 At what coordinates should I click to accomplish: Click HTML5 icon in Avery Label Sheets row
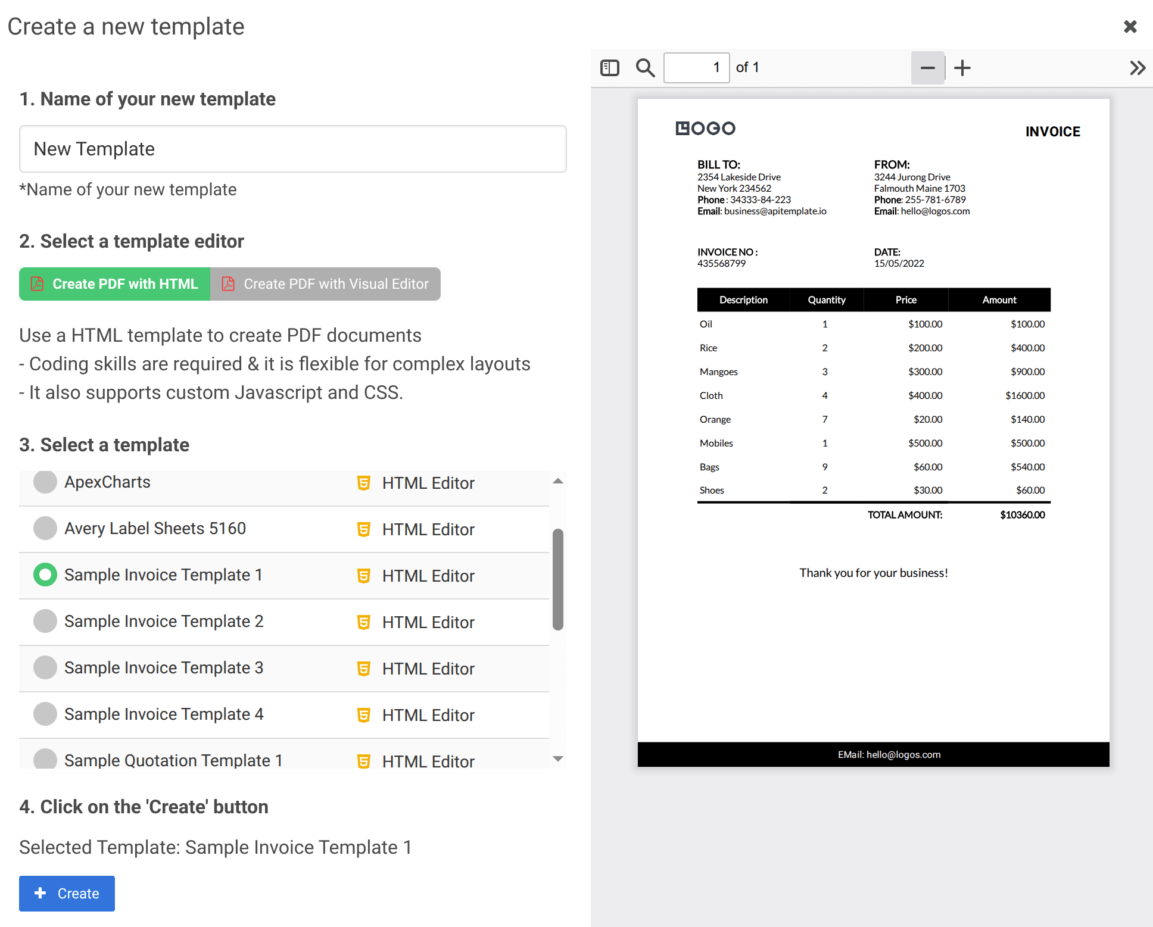click(x=363, y=529)
